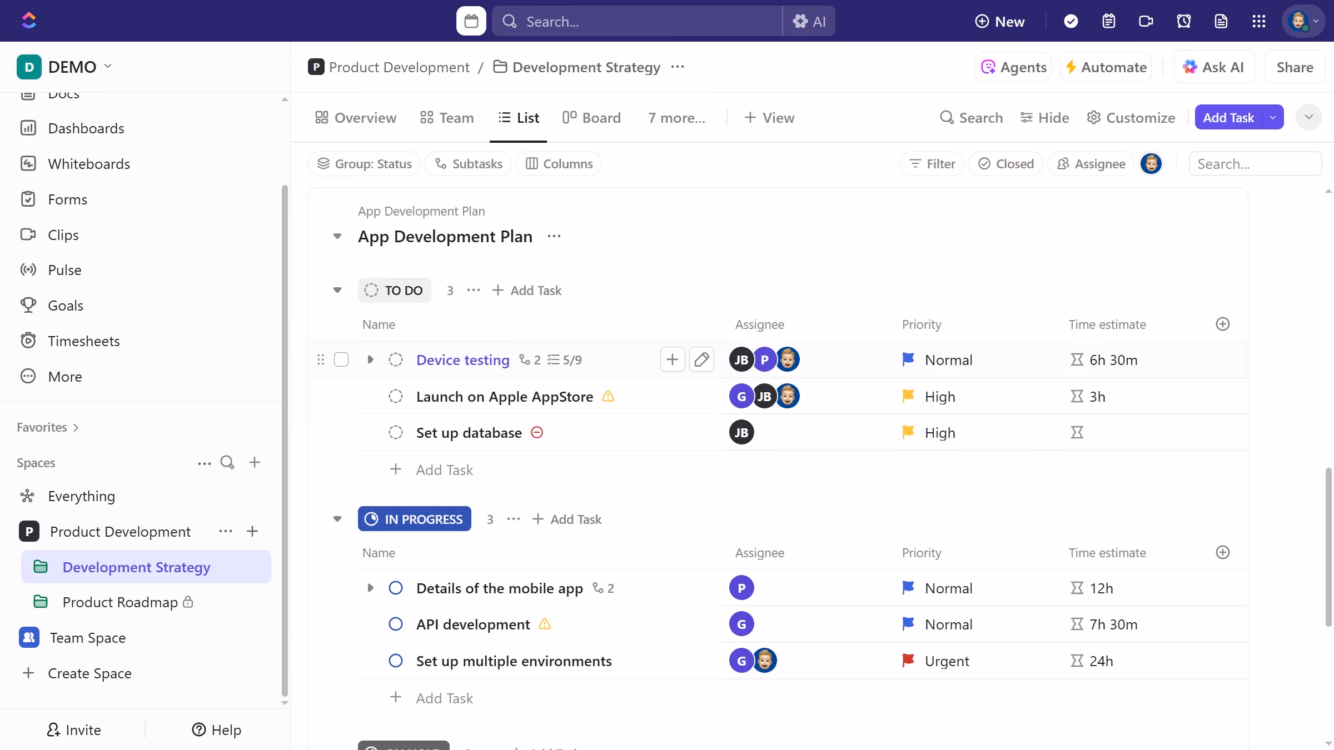
Task: Switch to the Overview tab
Action: point(356,118)
